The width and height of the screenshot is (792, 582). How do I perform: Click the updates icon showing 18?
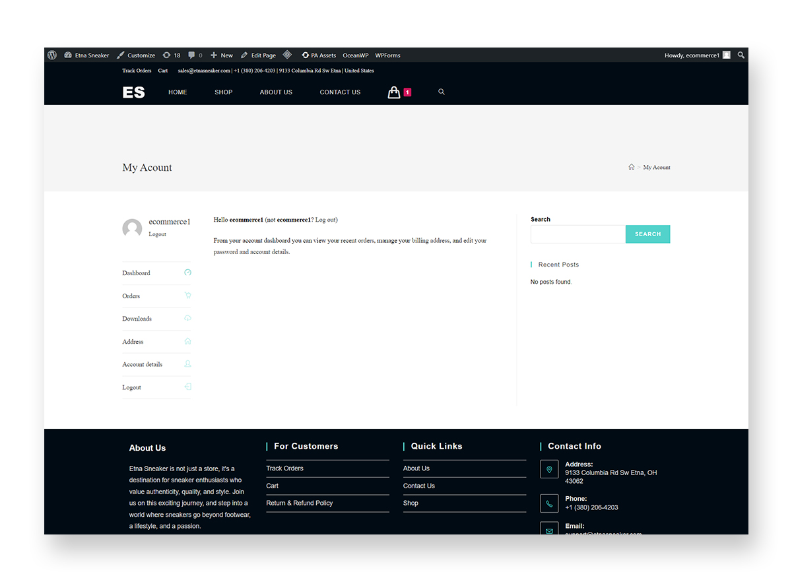tap(172, 55)
